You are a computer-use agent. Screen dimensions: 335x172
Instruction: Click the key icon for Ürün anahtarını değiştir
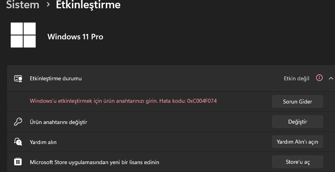click(18, 122)
